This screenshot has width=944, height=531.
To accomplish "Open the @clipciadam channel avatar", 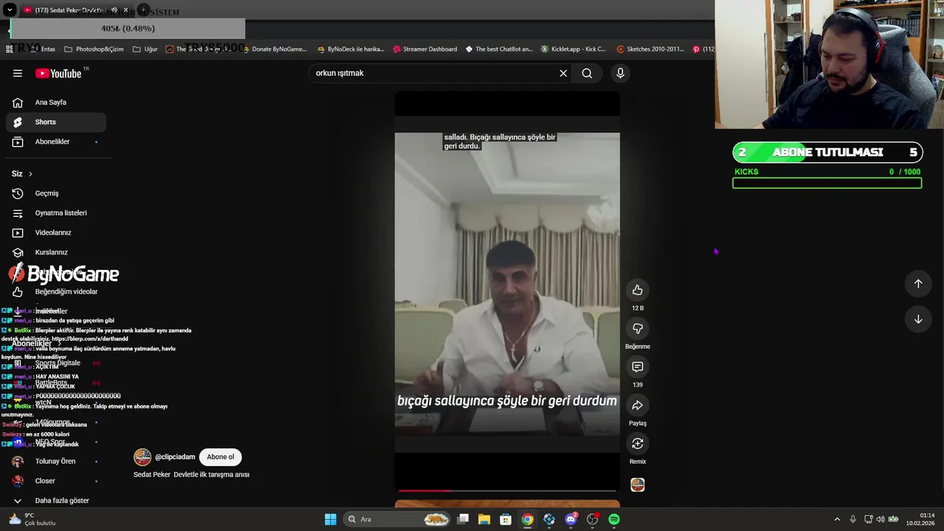I will point(142,457).
